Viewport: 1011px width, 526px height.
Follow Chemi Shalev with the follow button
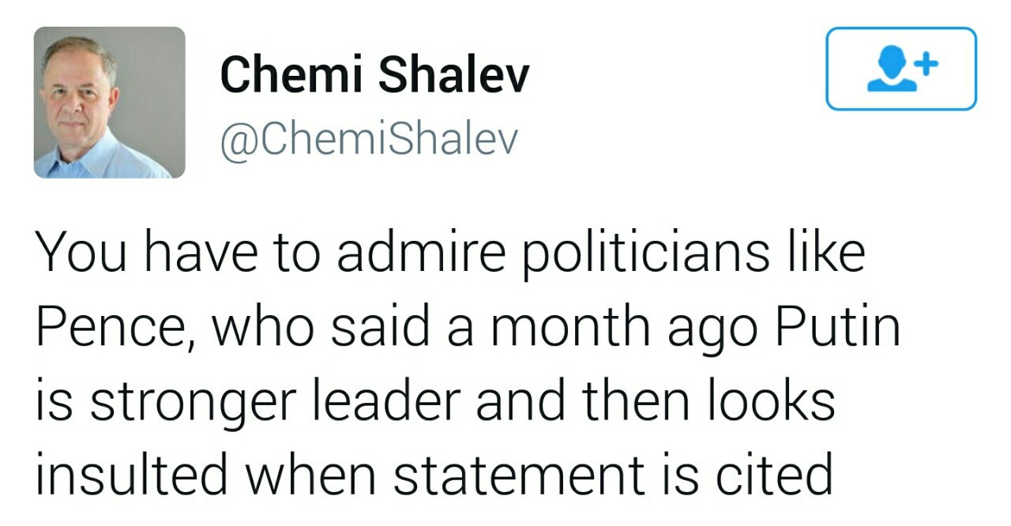point(901,69)
